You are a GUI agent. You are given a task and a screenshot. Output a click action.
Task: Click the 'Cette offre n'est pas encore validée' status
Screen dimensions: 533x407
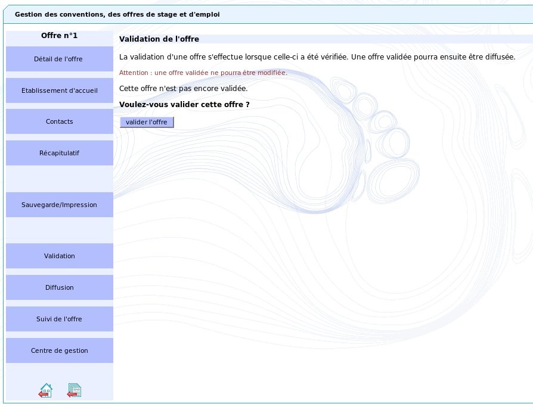click(183, 88)
